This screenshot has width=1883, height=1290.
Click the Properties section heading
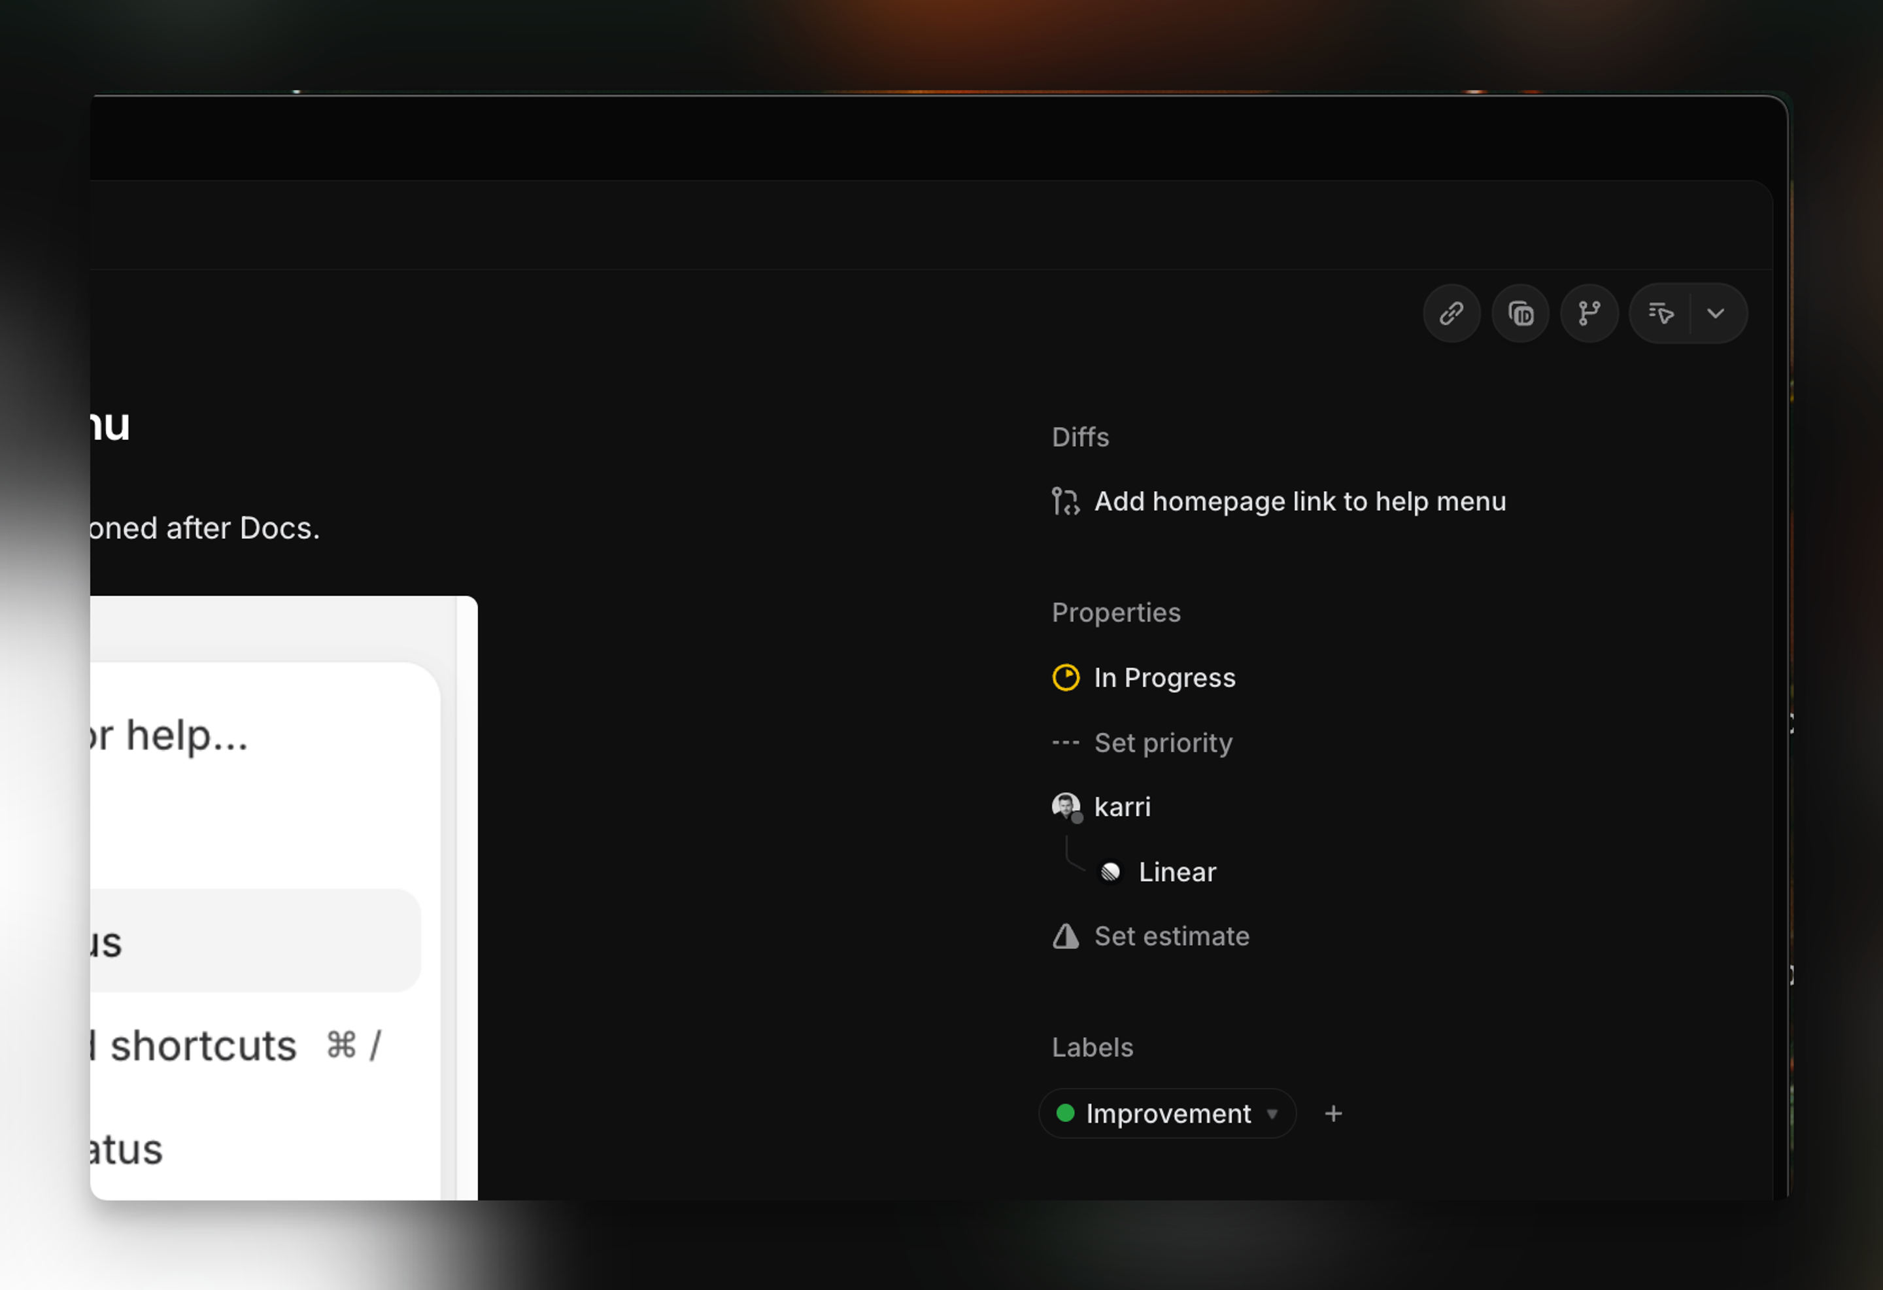(1115, 613)
